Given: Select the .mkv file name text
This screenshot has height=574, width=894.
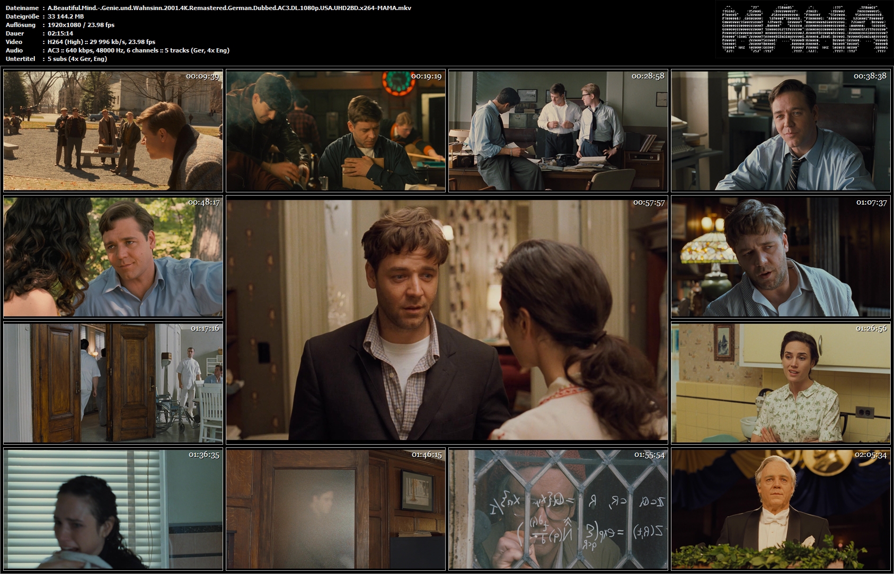Looking at the screenshot, I should click(x=229, y=8).
